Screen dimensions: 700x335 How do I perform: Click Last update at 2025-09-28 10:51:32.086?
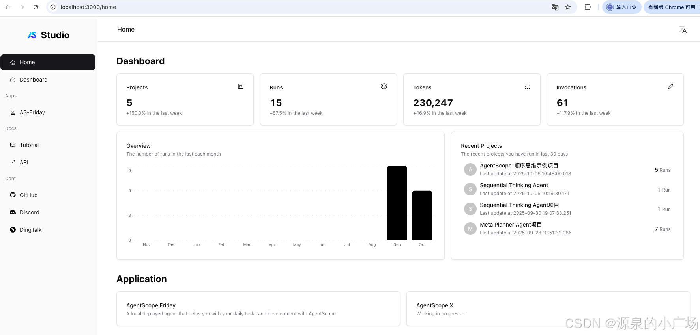(x=526, y=233)
